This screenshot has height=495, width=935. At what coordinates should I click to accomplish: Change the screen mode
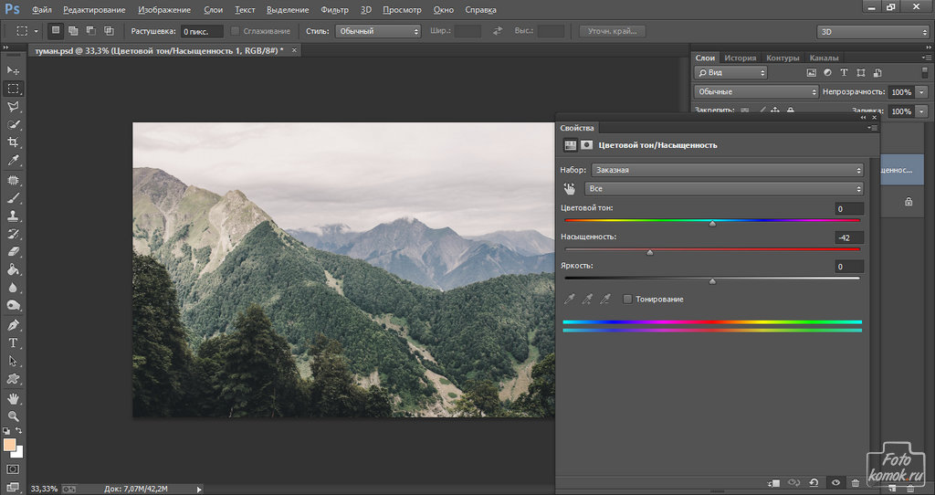13,487
